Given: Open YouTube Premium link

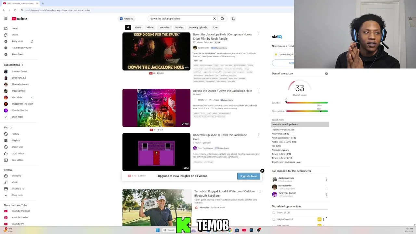Looking at the screenshot, I should (21, 211).
